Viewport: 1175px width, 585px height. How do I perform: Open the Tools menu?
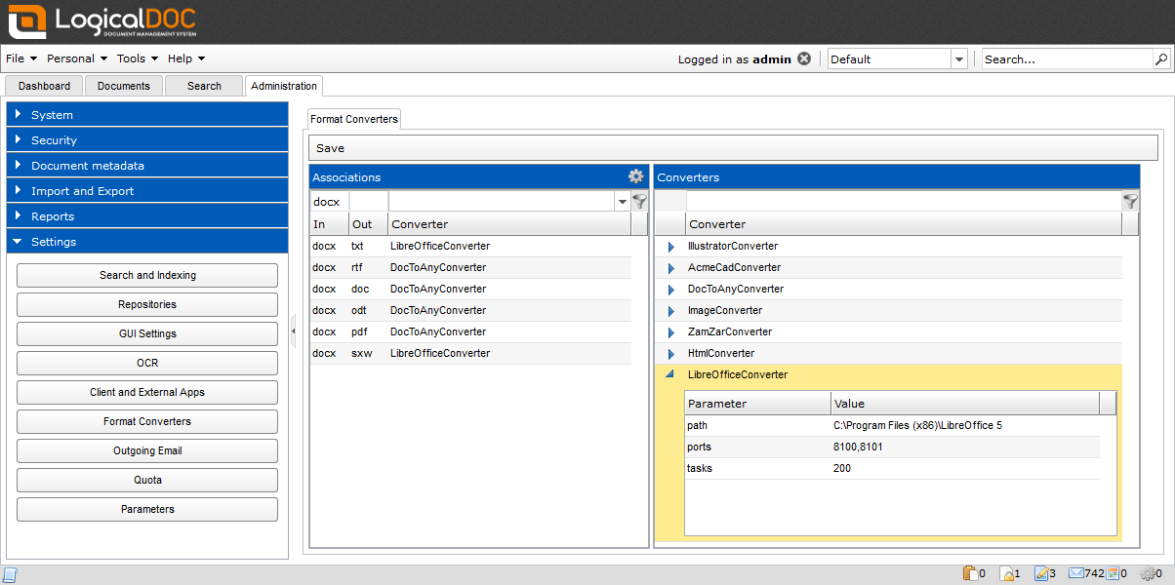tap(135, 58)
